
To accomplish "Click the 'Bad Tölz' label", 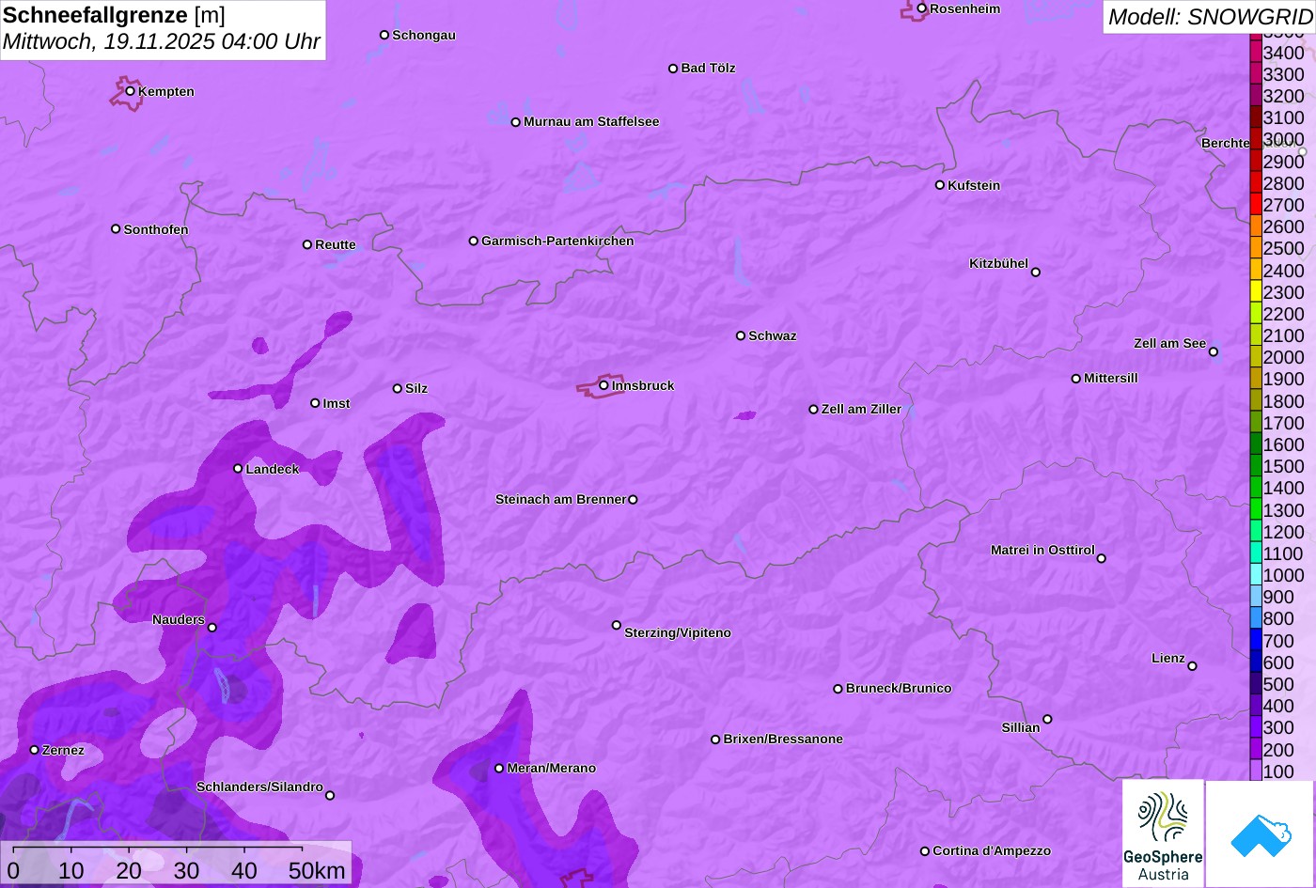I will [708, 69].
